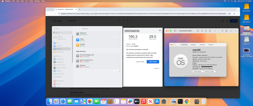This screenshot has width=253, height=106.
Task: Click the Rotate icon in Preview toolbar
Action: [222, 31]
